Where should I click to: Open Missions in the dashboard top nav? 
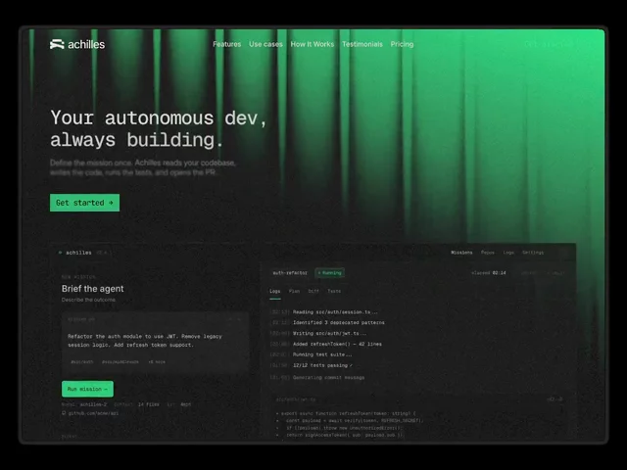(461, 253)
